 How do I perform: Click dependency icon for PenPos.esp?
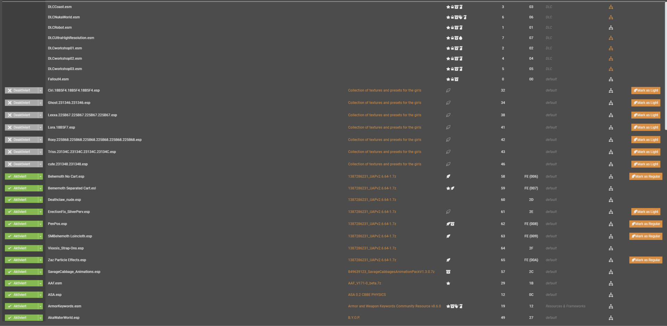611,224
